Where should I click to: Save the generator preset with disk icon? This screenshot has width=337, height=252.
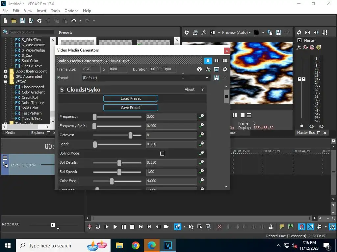tap(217, 78)
